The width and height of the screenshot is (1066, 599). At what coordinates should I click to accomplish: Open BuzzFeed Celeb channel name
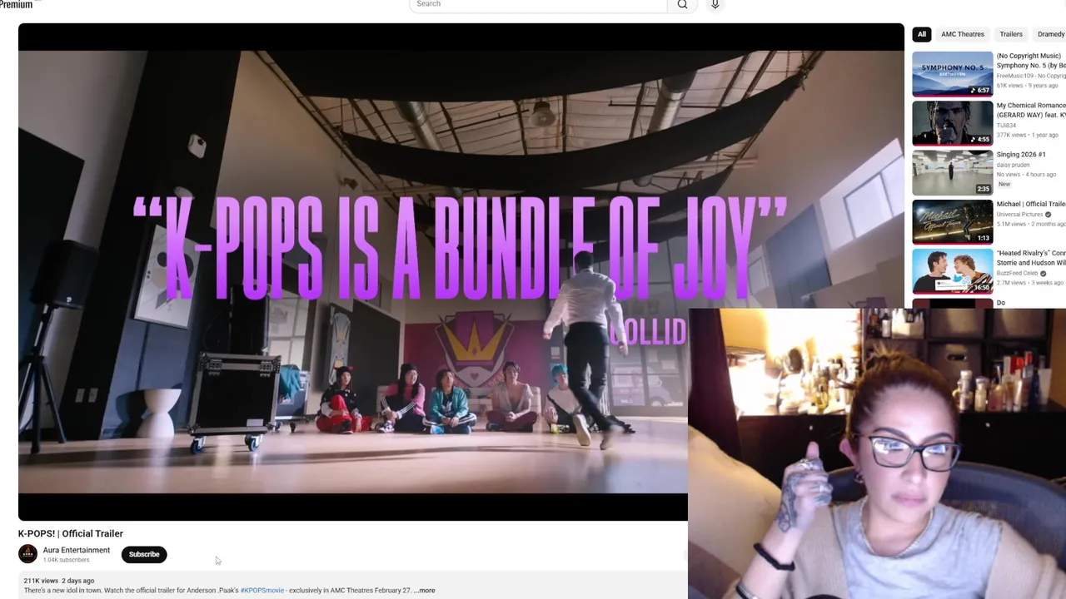tap(1017, 273)
